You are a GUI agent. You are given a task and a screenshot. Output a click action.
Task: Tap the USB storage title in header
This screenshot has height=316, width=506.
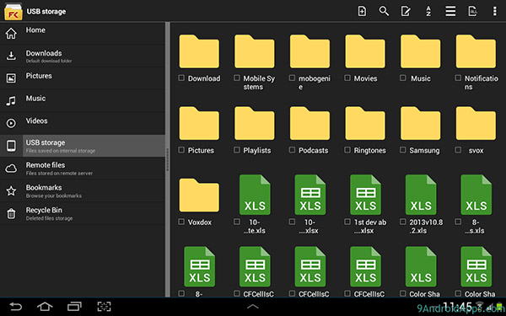(x=46, y=12)
